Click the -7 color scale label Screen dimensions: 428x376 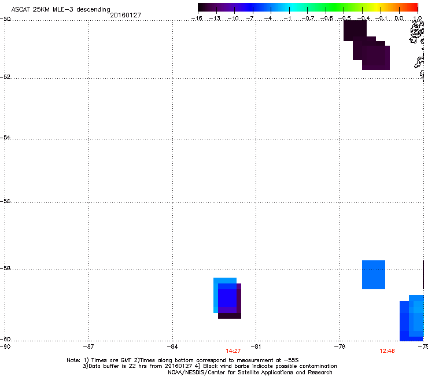point(250,19)
